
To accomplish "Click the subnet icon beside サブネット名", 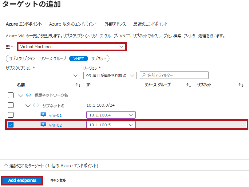I will click(36, 105).
